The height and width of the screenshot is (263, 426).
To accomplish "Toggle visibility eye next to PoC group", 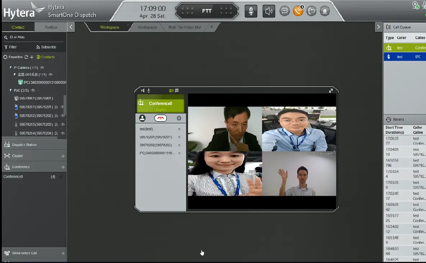I will (32, 90).
